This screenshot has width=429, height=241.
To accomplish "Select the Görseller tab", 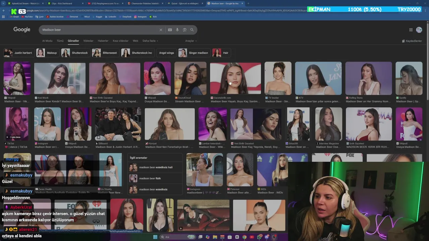I will (73, 41).
